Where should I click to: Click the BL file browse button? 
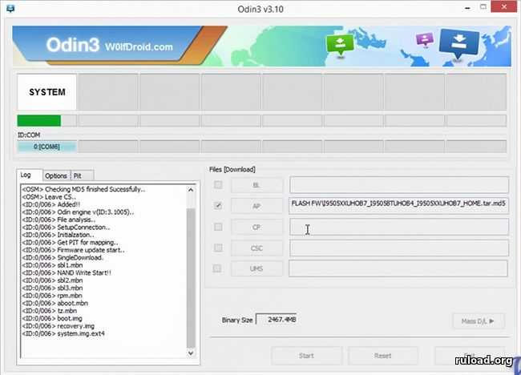coord(256,185)
